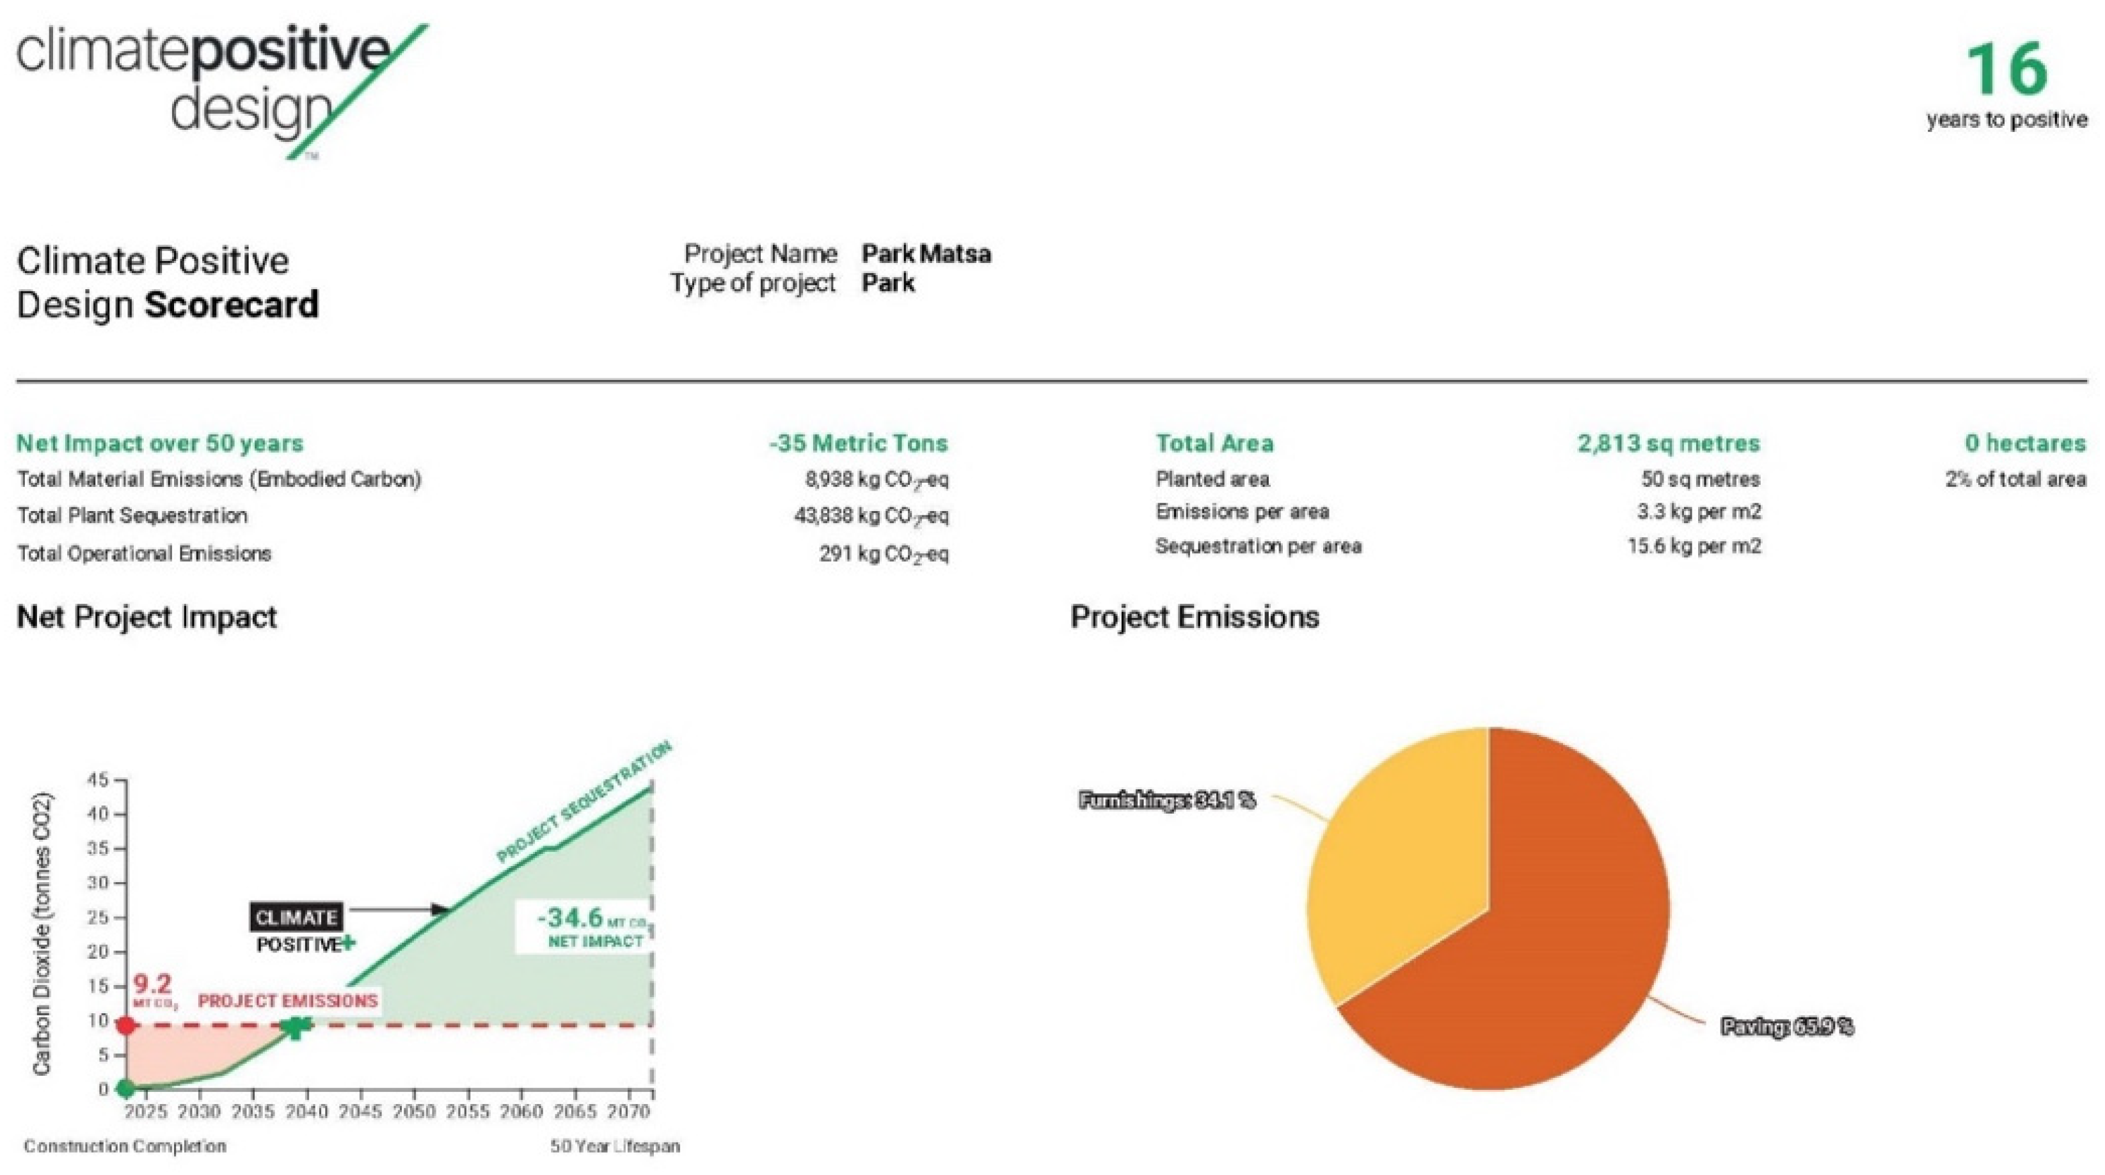Click the green plus breakeven marker on chart

[297, 1027]
